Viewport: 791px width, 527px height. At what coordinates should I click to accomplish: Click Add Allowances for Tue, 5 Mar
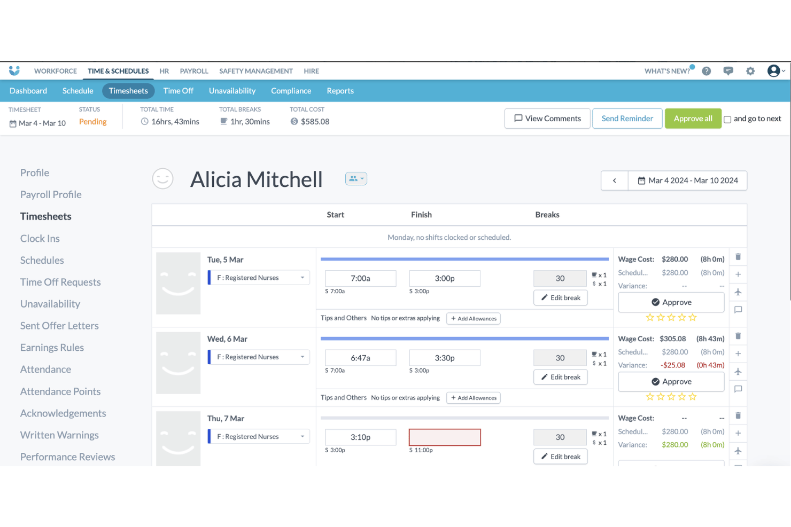pos(474,319)
